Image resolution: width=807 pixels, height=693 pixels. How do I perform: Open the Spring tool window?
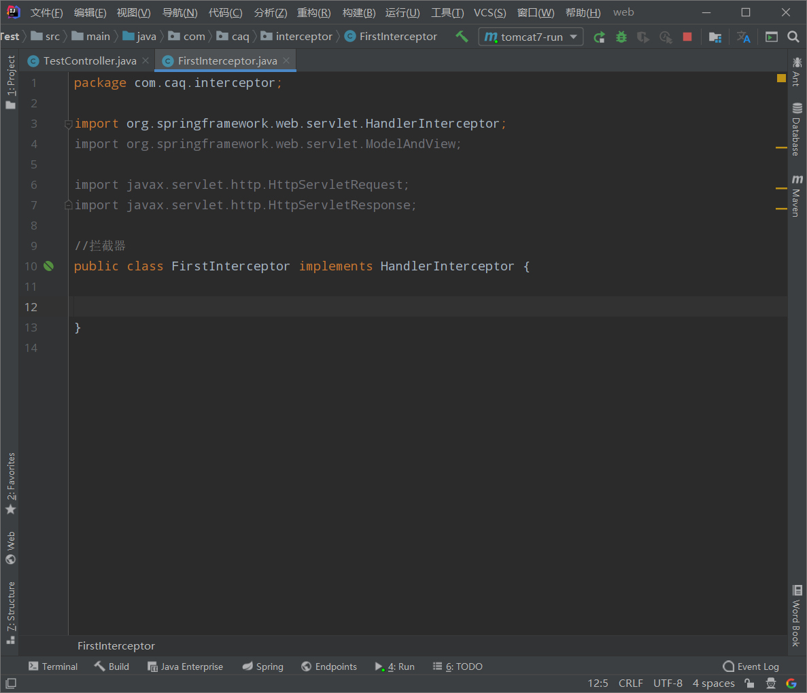(263, 667)
